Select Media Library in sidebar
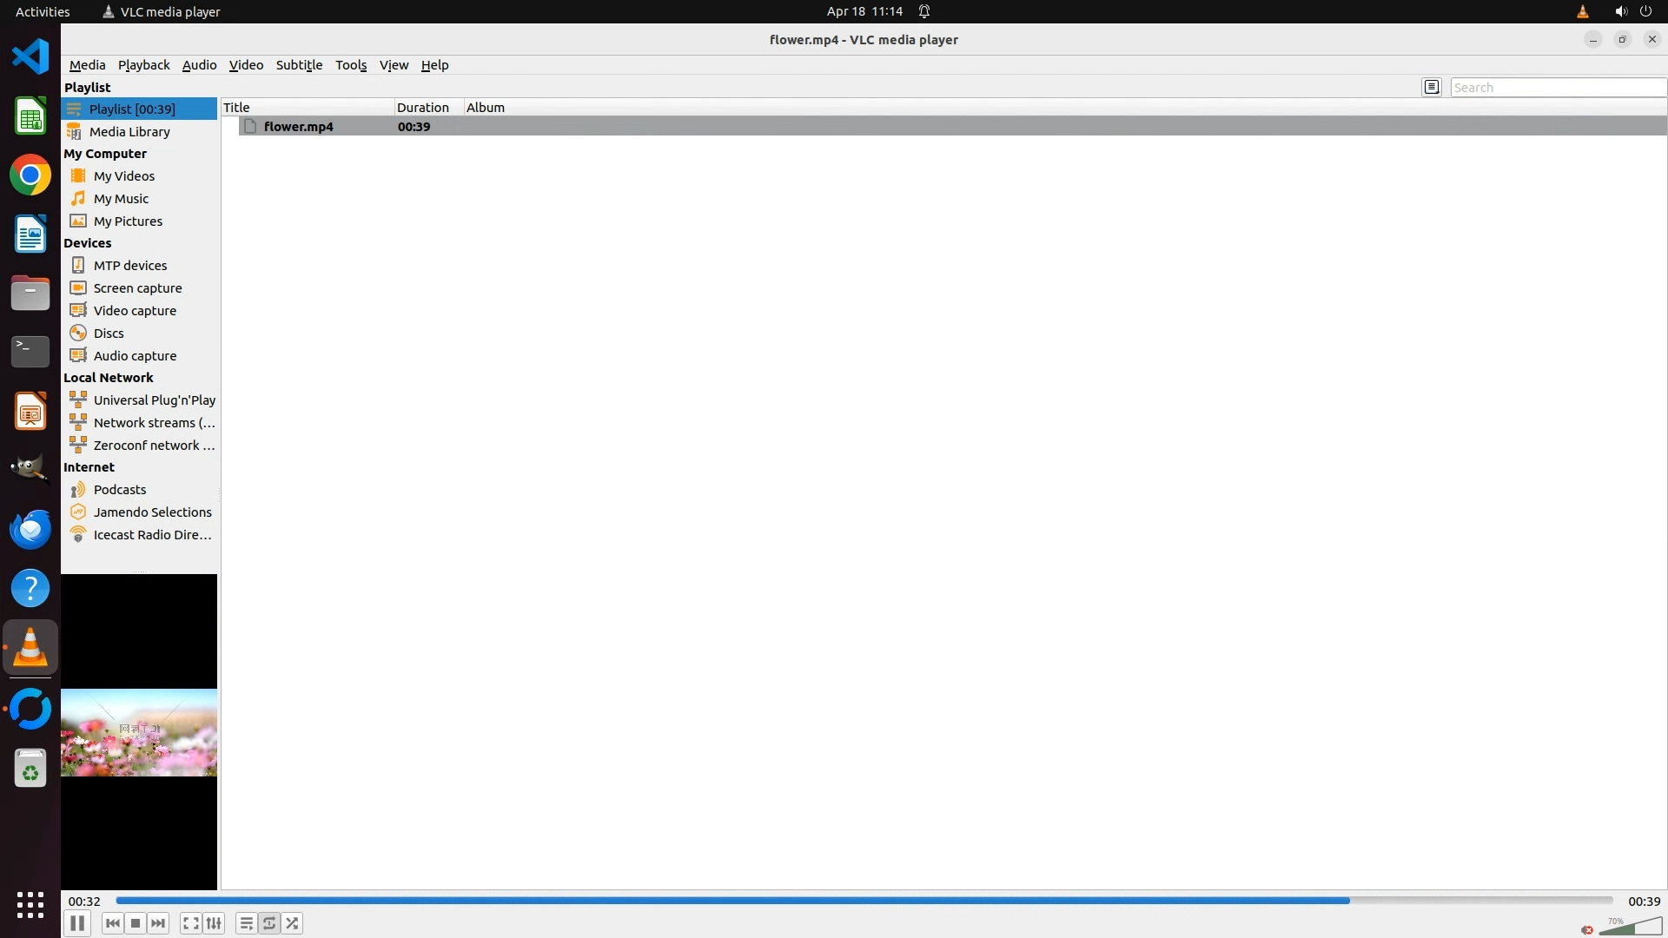Image resolution: width=1668 pixels, height=938 pixels. tap(129, 132)
